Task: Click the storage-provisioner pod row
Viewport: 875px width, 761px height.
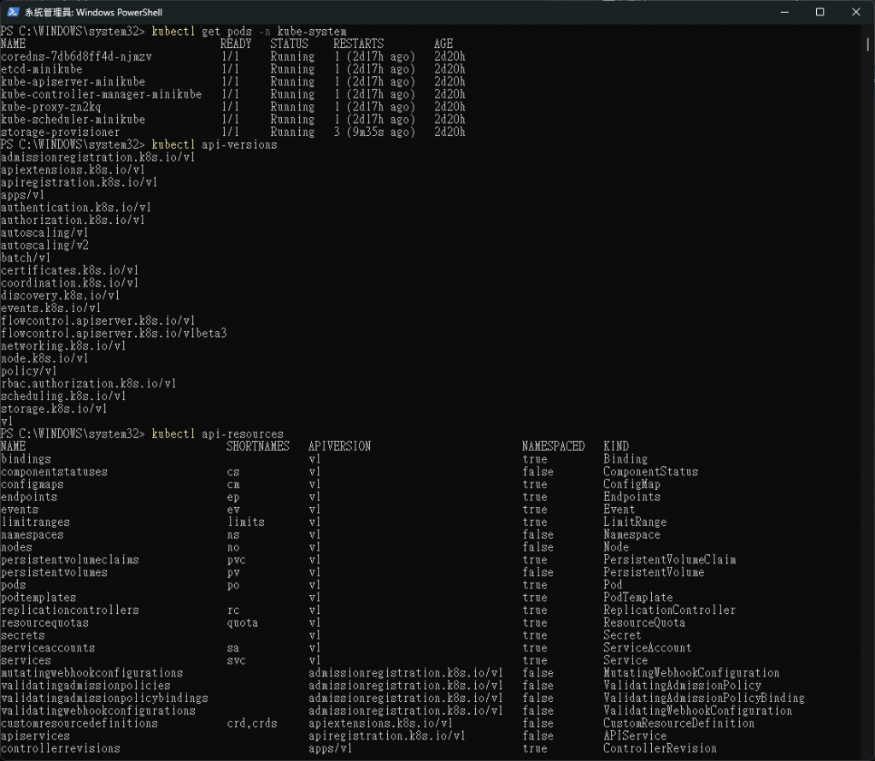Action: [x=232, y=133]
